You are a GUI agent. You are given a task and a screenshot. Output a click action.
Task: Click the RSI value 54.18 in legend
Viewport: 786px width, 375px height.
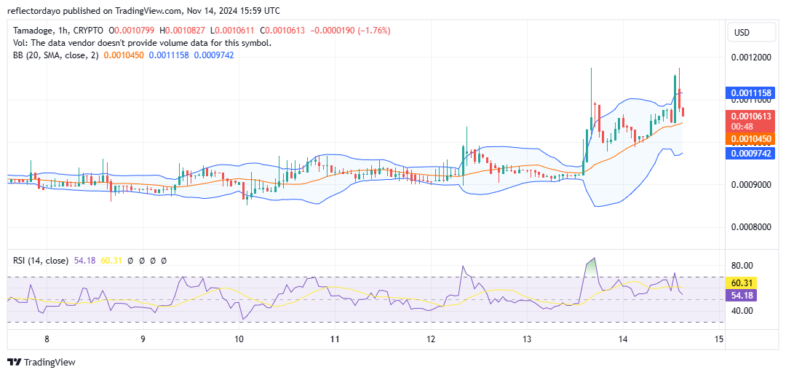(x=85, y=261)
